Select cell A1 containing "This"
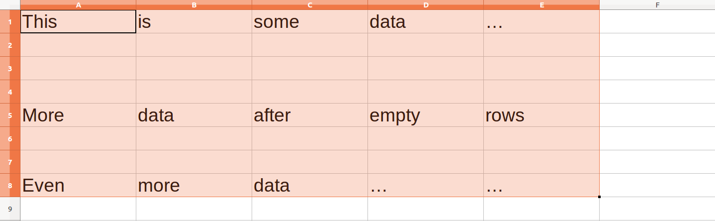Image resolution: width=715 pixels, height=221 pixels. (78, 22)
